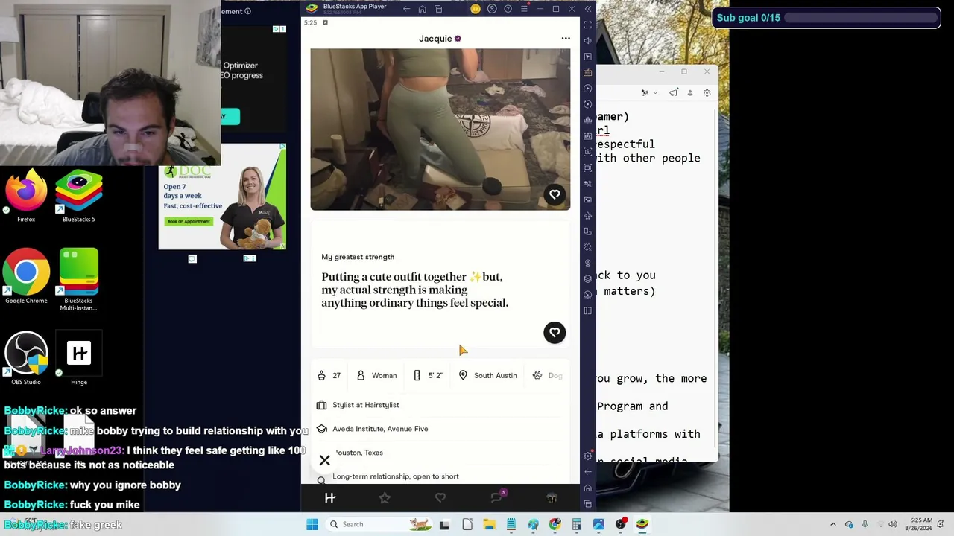Click the BlueStacks title bar home icon
Screen dimensions: 954x536
pyautogui.click(x=422, y=9)
